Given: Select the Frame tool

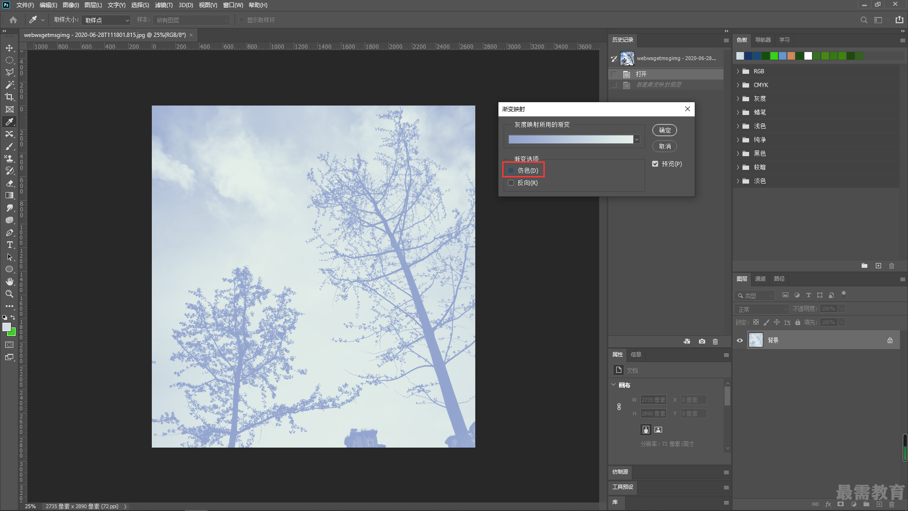Looking at the screenshot, I should [9, 109].
